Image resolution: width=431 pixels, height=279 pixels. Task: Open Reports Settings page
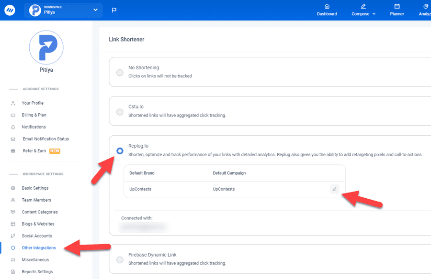(37, 271)
